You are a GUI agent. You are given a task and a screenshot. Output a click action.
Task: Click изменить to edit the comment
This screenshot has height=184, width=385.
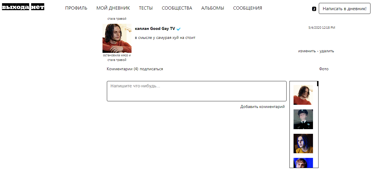coord(307,51)
